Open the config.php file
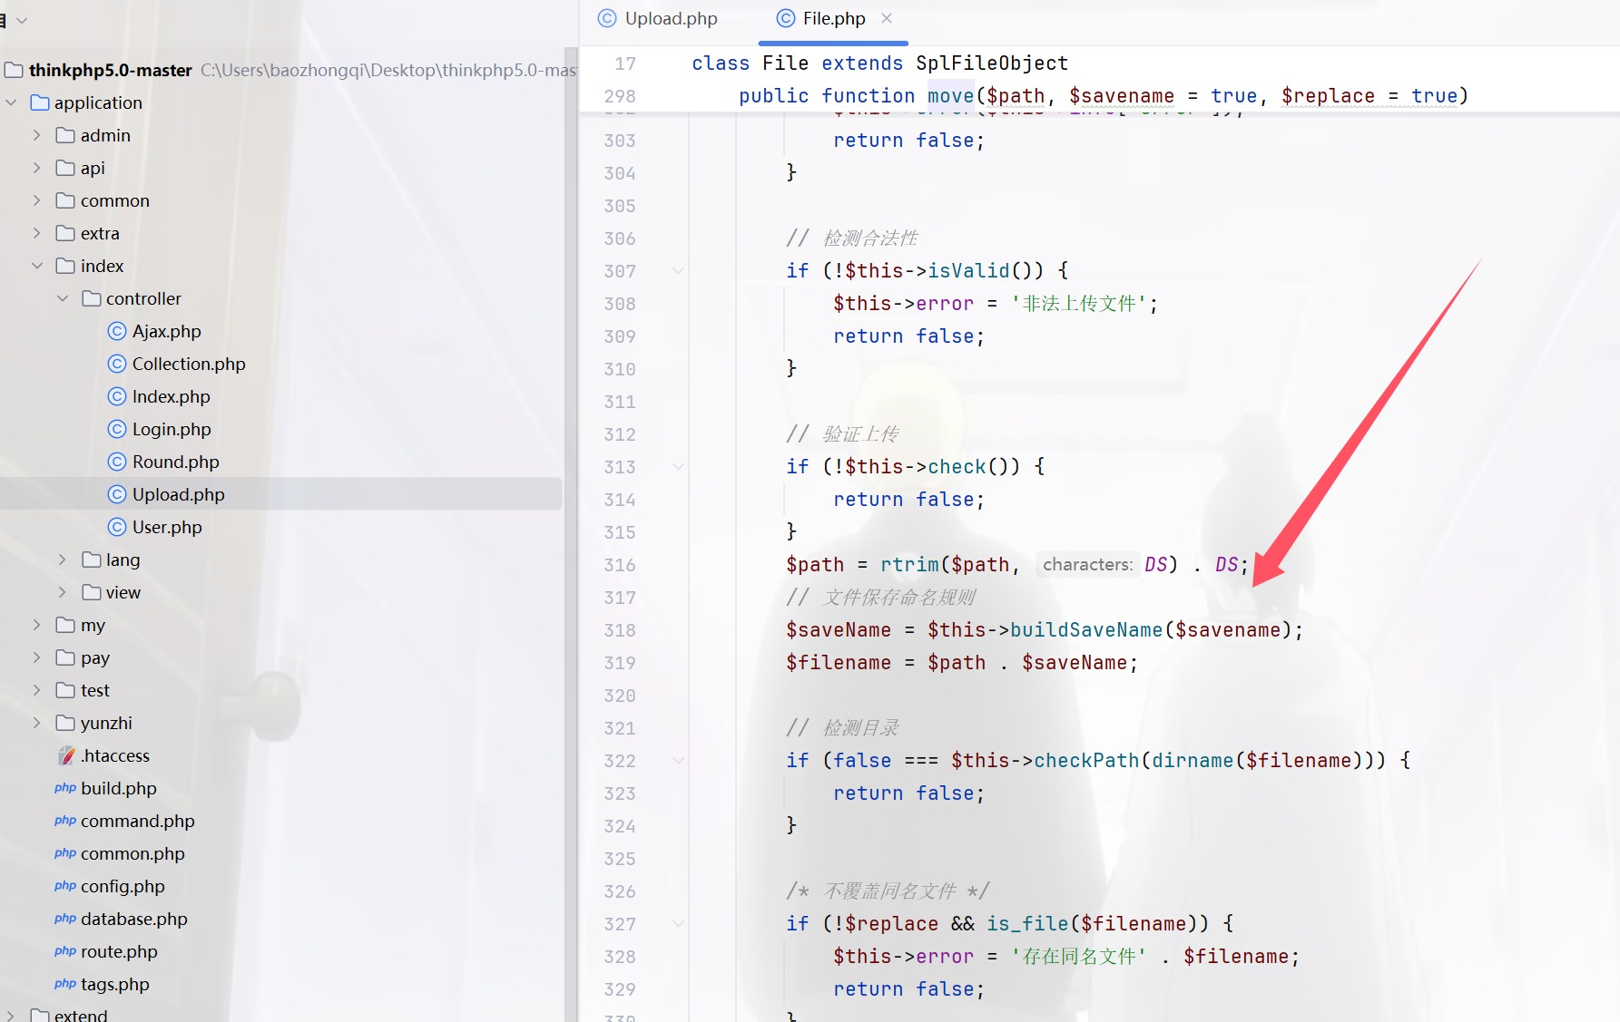Screen dimensions: 1620x1022 (x=123, y=886)
